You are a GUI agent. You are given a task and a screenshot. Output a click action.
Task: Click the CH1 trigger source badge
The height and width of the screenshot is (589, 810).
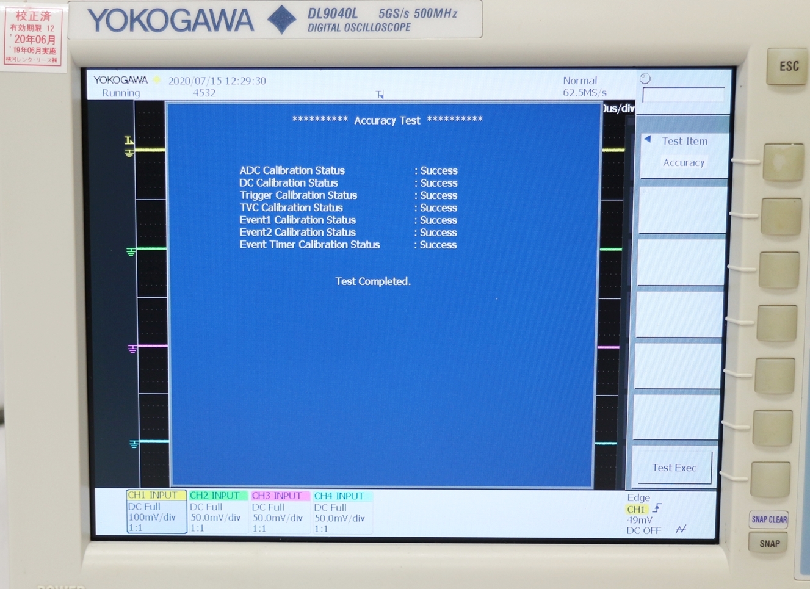636,509
